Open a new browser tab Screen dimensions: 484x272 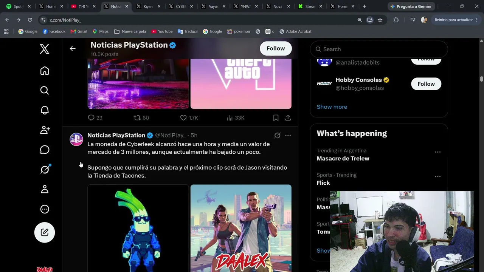pos(365,6)
